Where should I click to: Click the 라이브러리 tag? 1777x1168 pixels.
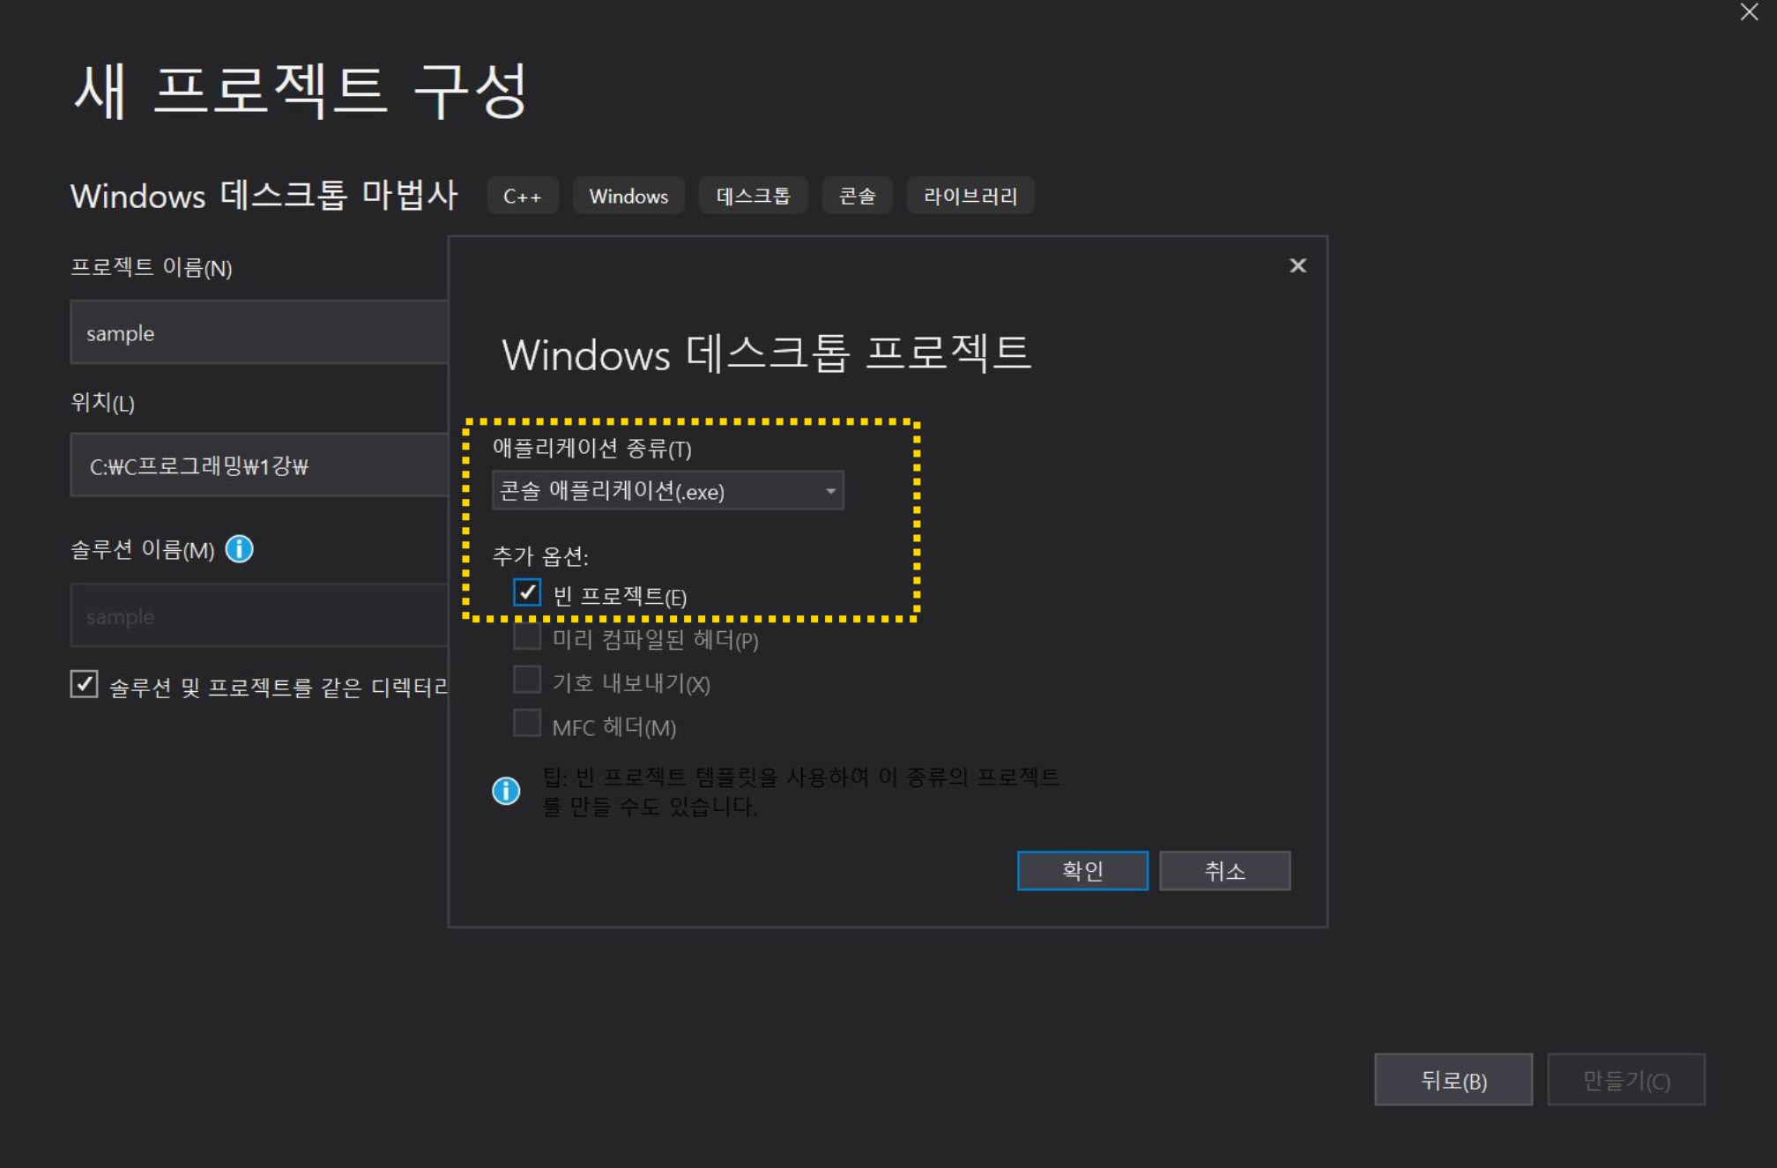[x=970, y=196]
